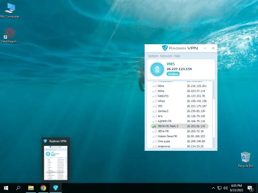Close the Radmin VPN window
Viewport: 258px width, 193px height.
213,48
